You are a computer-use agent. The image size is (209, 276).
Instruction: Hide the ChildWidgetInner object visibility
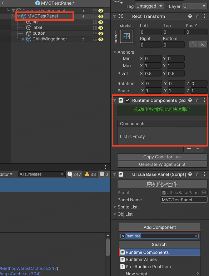[x=101, y=39]
